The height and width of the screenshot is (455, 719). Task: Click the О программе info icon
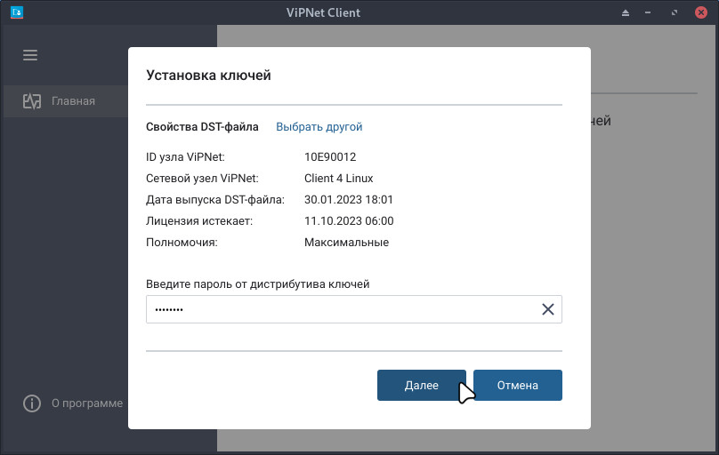click(32, 403)
